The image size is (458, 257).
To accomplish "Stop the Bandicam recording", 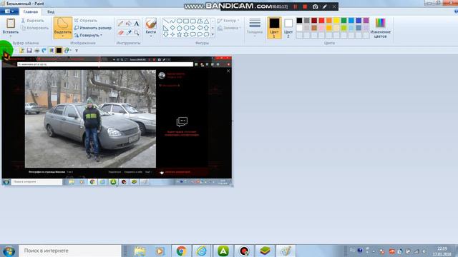I will tap(305, 6).
